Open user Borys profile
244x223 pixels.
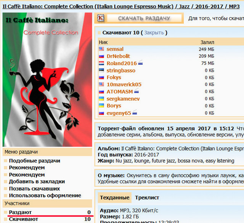point(114,106)
